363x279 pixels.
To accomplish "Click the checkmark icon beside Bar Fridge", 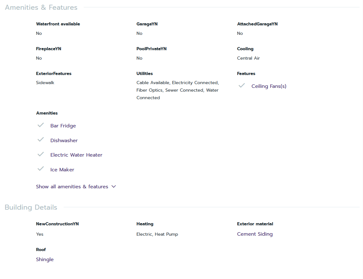I will (40, 125).
